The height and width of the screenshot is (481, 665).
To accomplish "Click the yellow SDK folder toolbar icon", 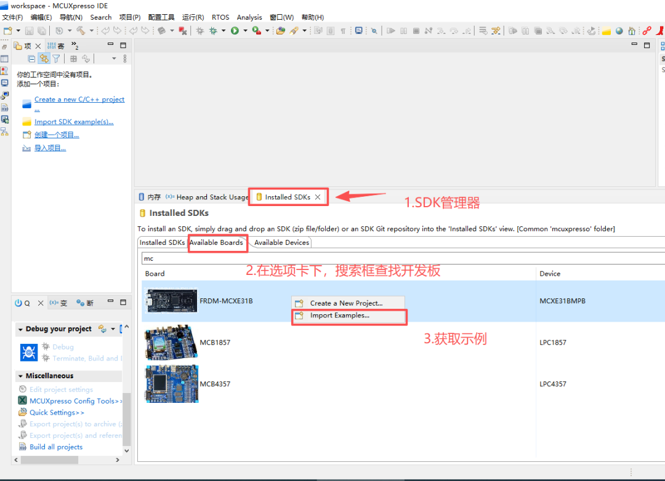I will pyautogui.click(x=607, y=31).
